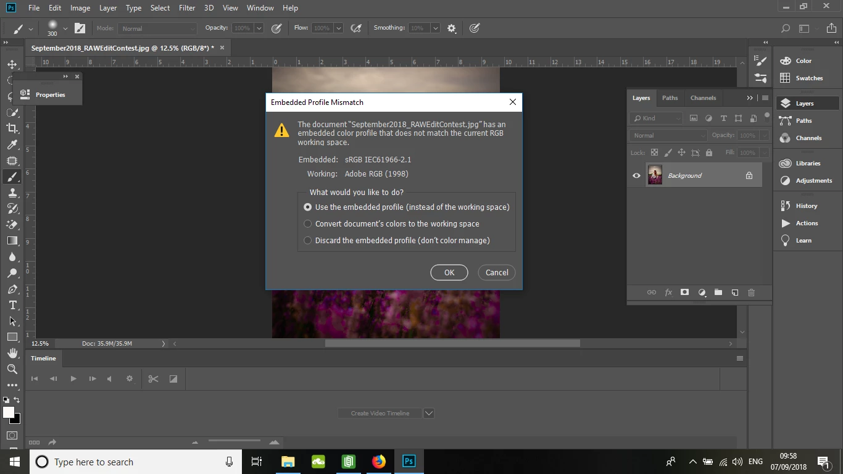Close the September2018_RAWEditContest.jpg document tab
This screenshot has width=843, height=474.
[222, 48]
